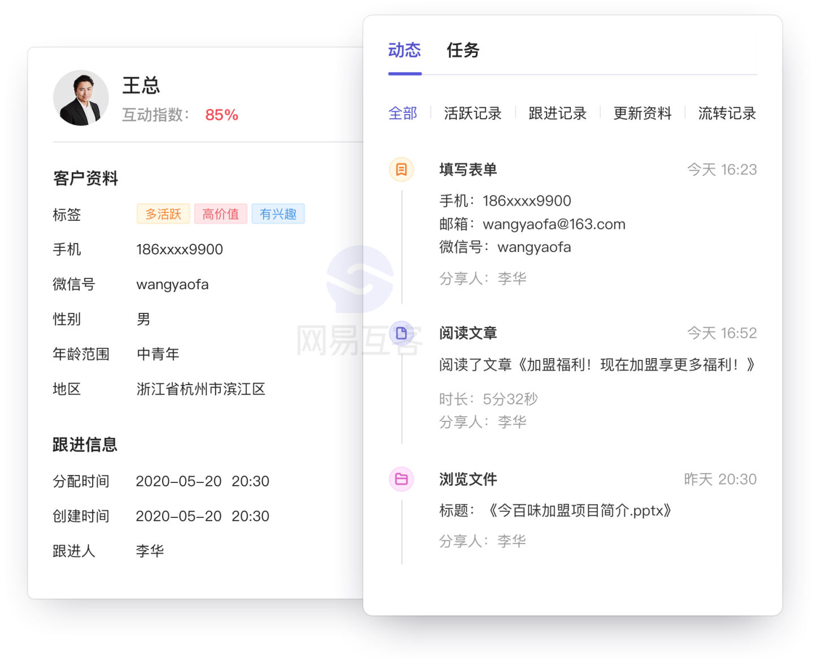The width and height of the screenshot is (813, 658).
Task: Click the 多活跃 orange tag
Action: pos(163,214)
